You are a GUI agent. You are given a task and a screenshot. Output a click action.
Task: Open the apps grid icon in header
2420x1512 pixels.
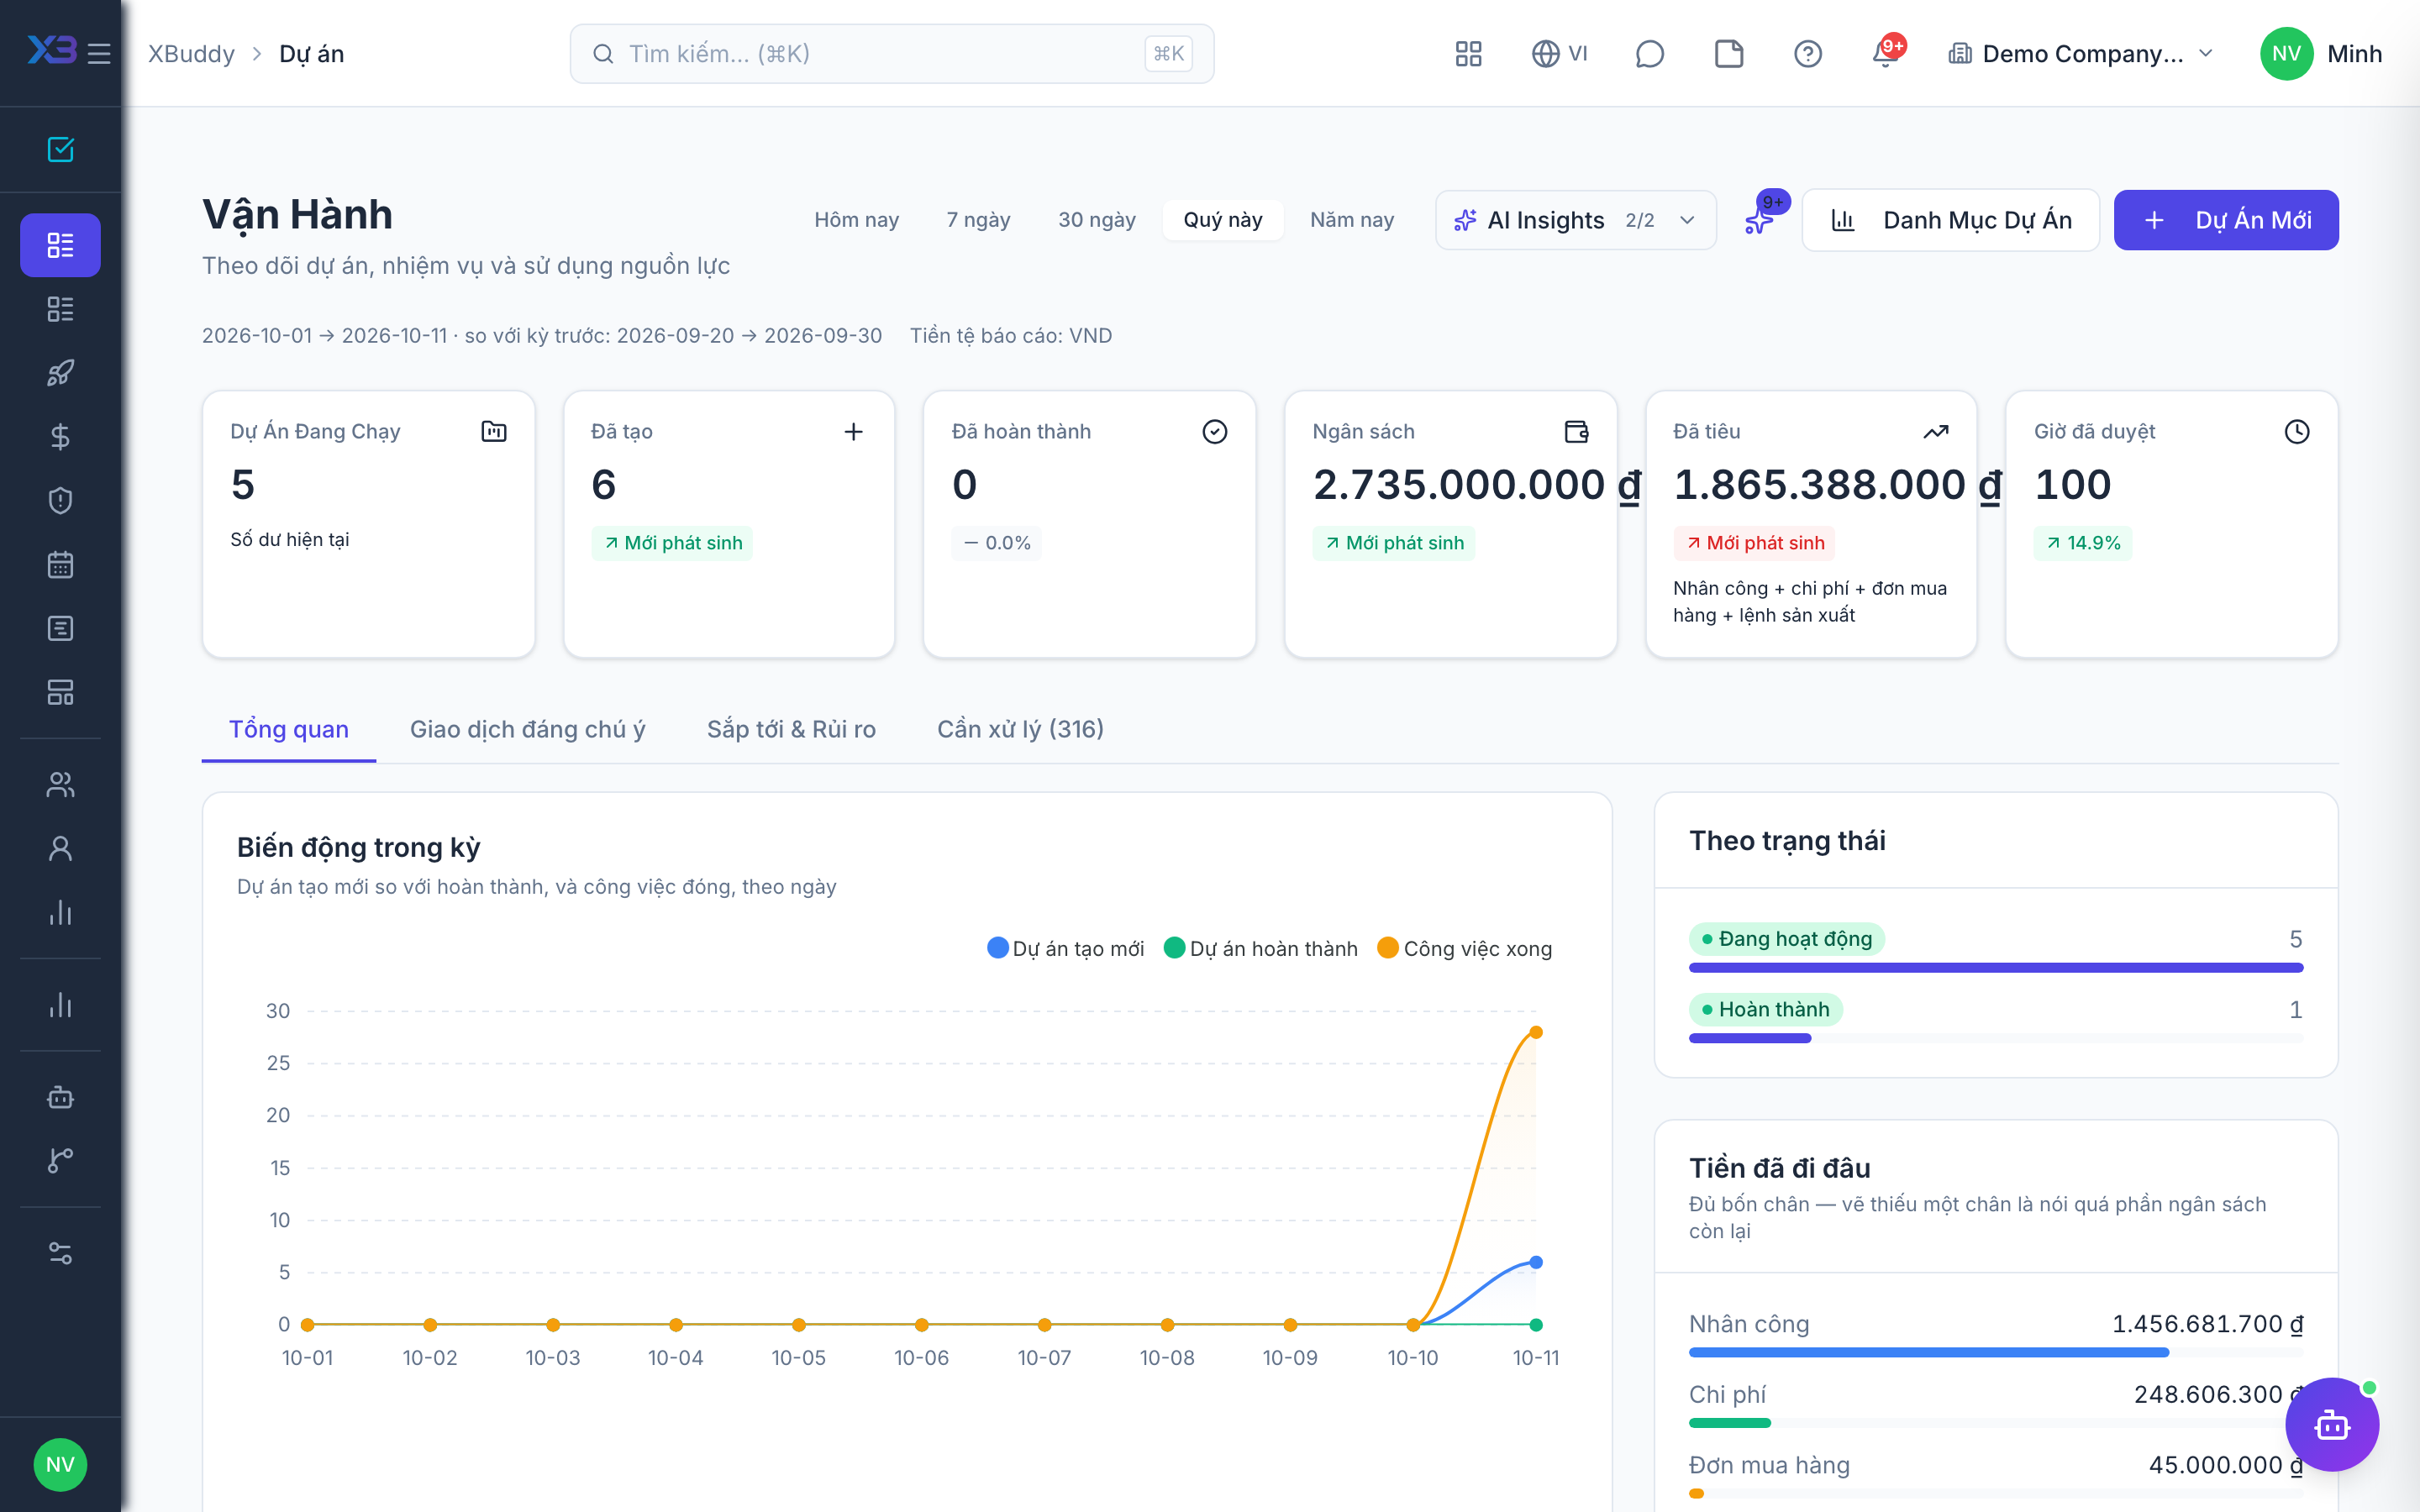[x=1468, y=53]
